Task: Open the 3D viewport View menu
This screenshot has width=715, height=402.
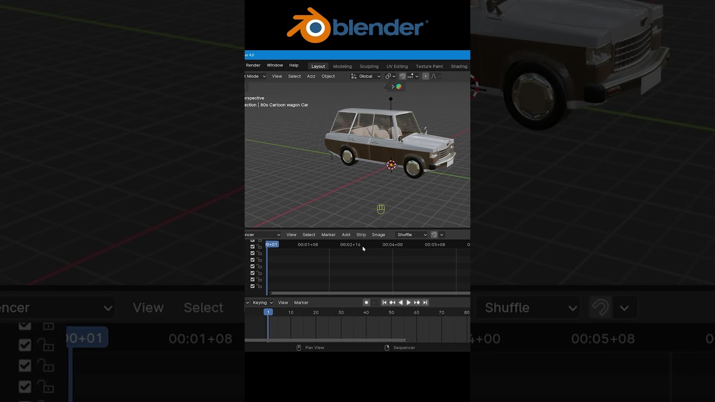Action: tap(277, 76)
